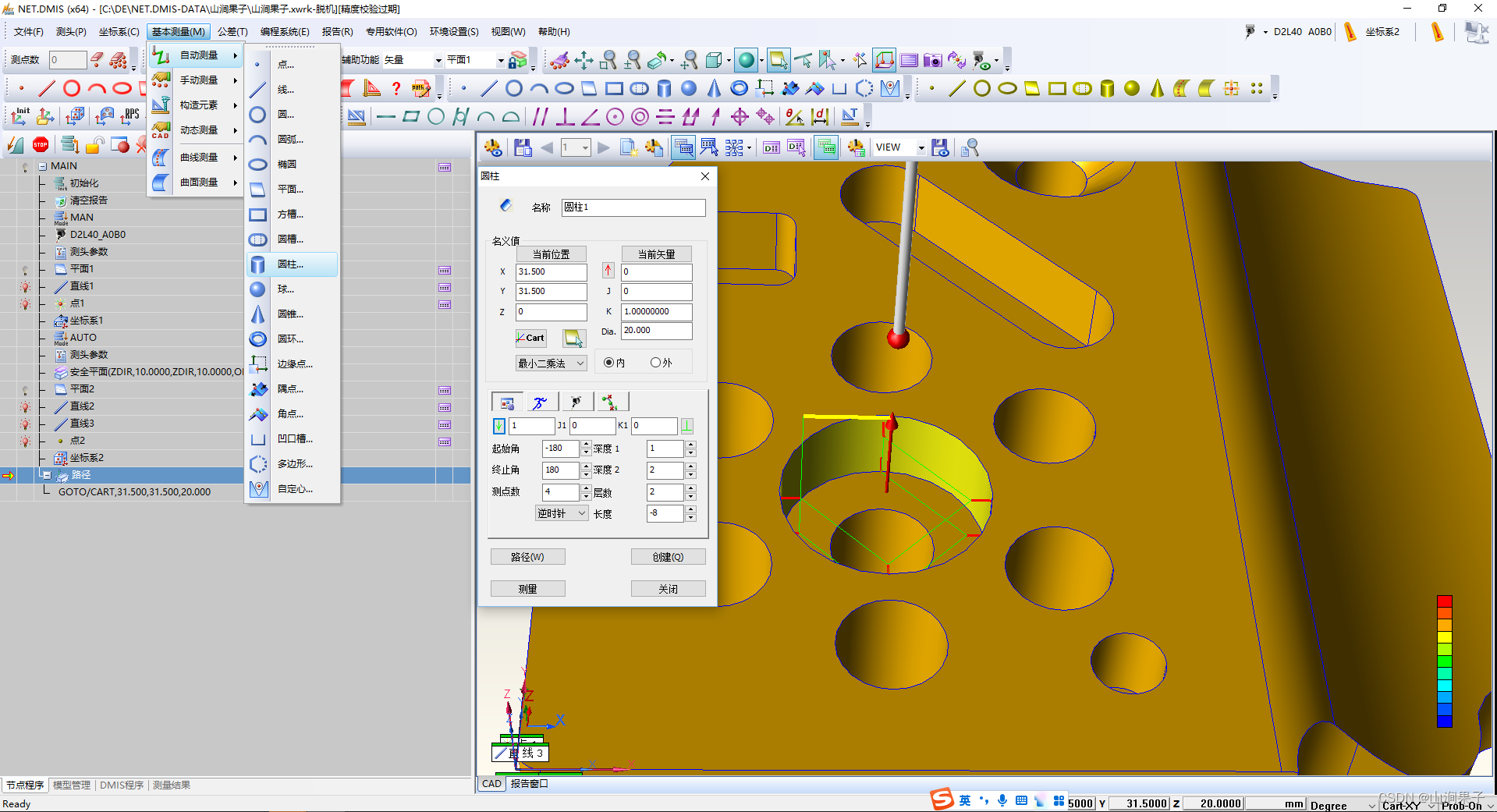Toggle the light bulb for 平面2
1497x812 pixels.
[x=25, y=390]
